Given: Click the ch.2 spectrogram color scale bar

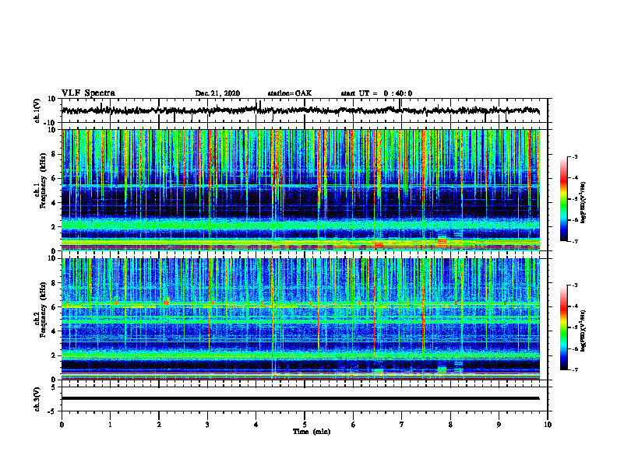Looking at the screenshot, I should 564,327.
